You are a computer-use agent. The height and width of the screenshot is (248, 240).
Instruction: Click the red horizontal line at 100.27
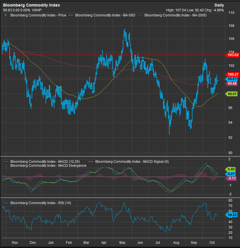pyautogui.click(x=113, y=78)
